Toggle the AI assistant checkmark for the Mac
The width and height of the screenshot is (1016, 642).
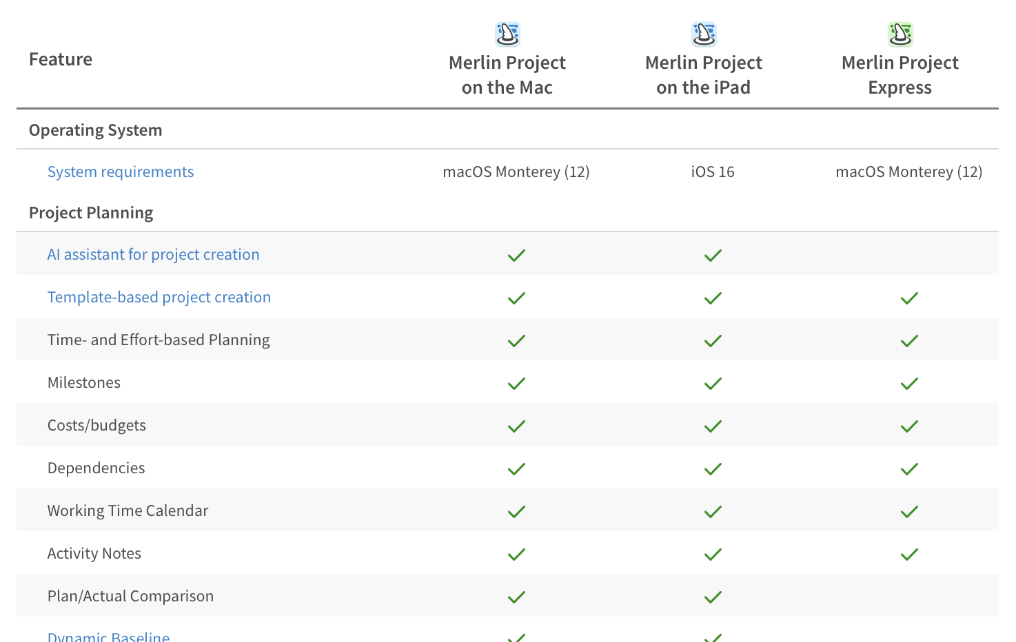point(516,256)
